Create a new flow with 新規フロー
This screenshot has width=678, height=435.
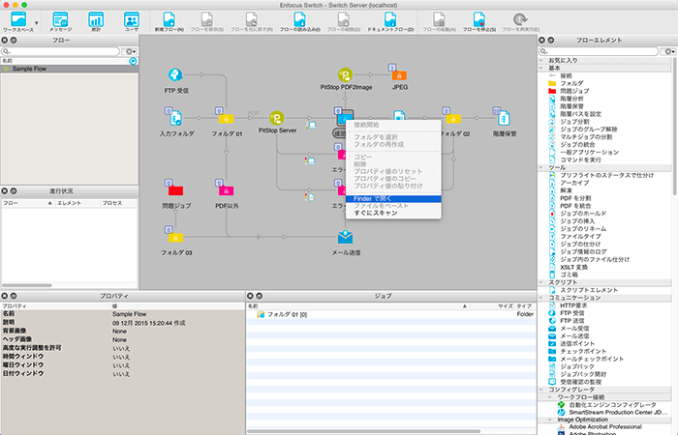[x=169, y=21]
